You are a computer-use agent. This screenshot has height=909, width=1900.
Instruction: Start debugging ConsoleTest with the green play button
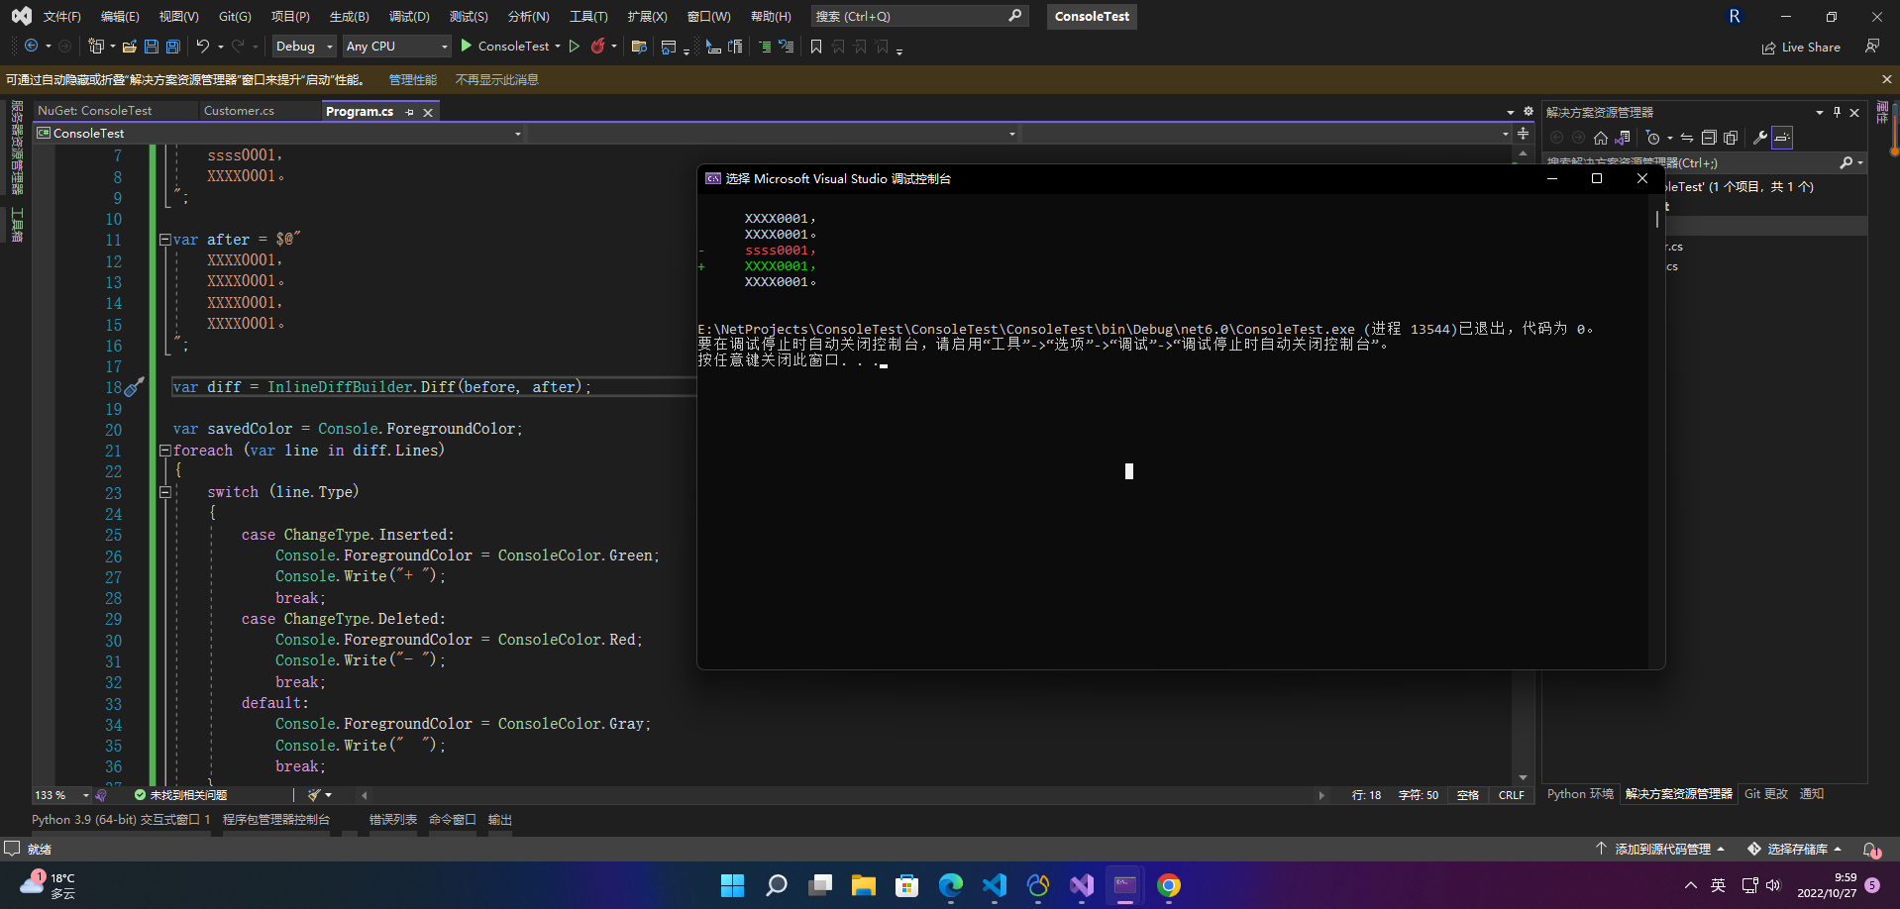467,46
